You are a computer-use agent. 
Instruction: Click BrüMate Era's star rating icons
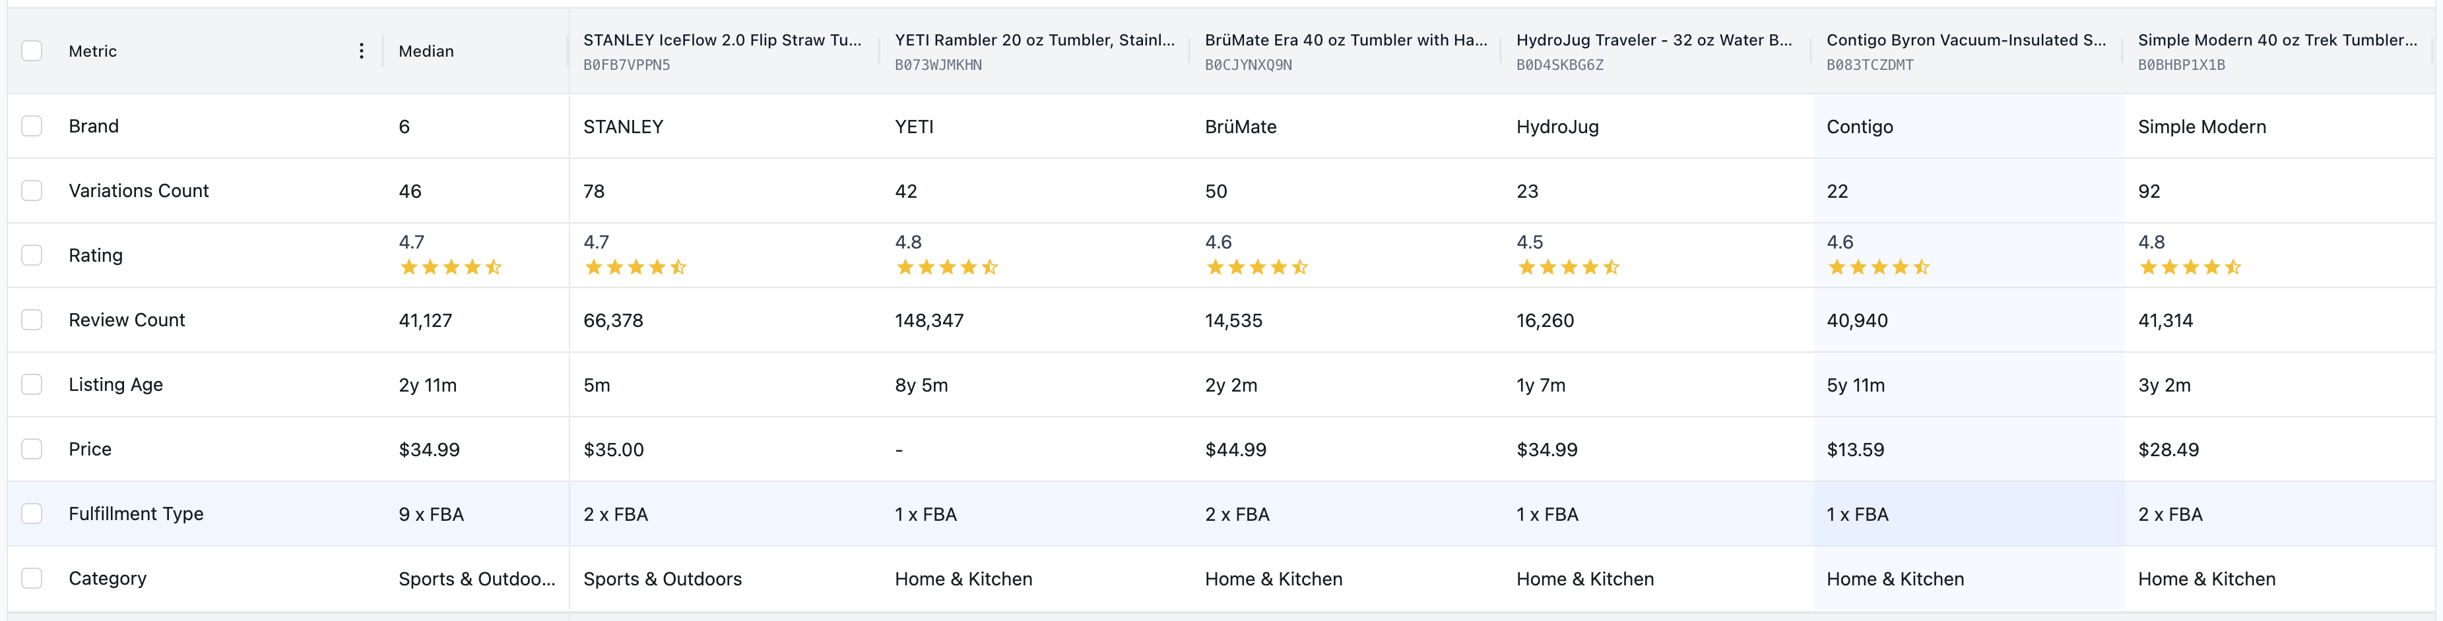(x=1256, y=266)
